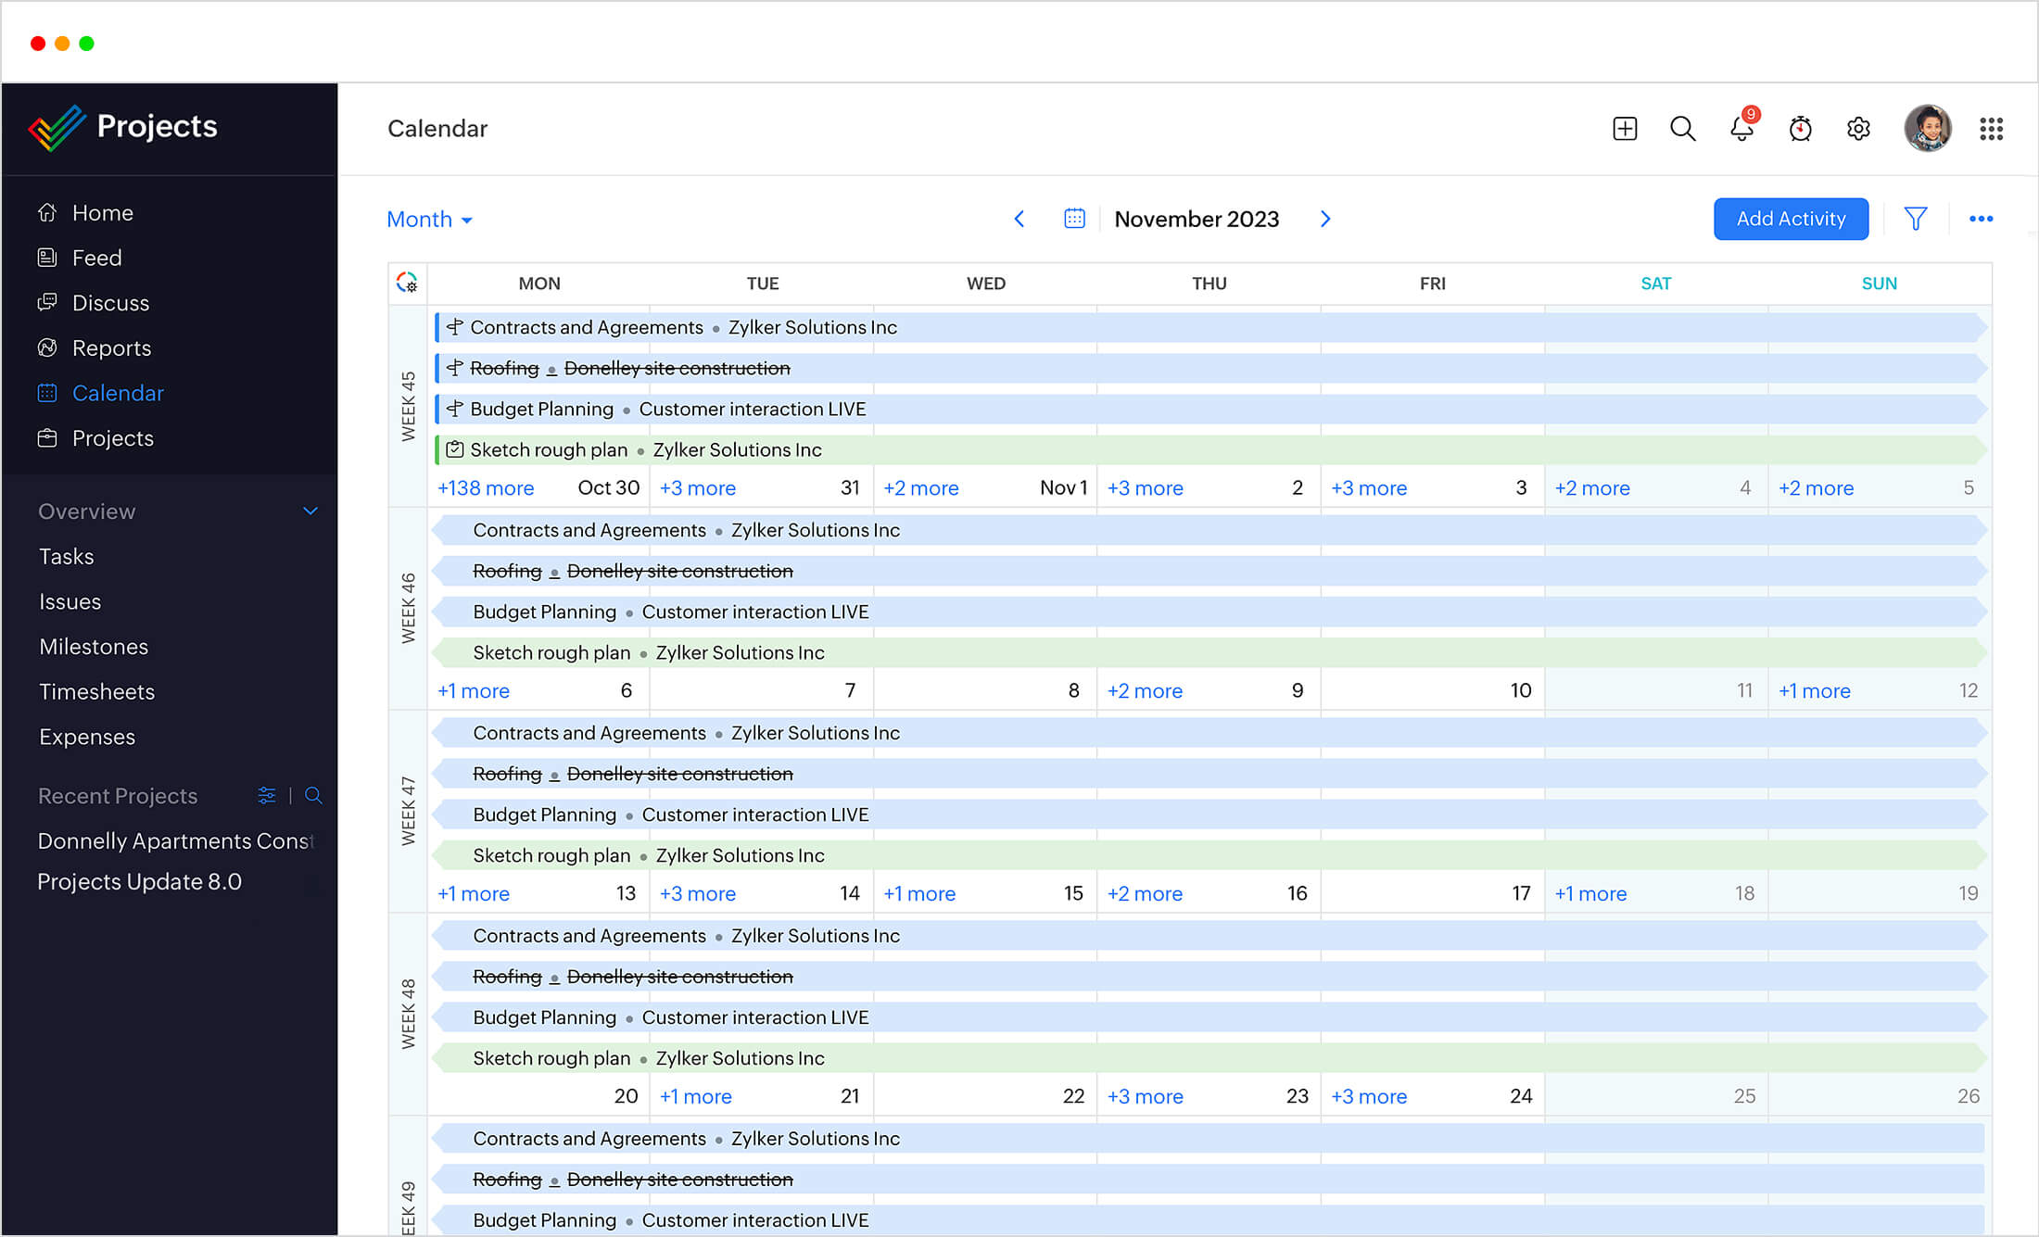2039x1237 pixels.
Task: Click the calendar date picker icon
Action: pyautogui.click(x=1073, y=219)
